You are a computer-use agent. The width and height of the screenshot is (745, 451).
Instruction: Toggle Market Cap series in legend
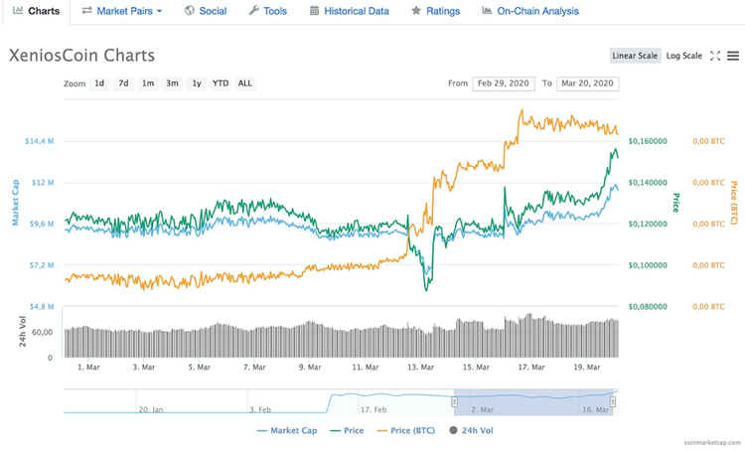pos(289,430)
